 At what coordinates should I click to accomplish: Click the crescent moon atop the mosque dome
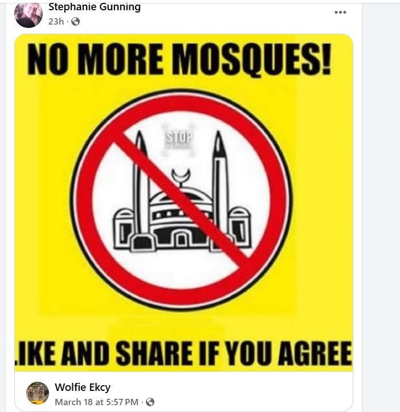tap(181, 176)
